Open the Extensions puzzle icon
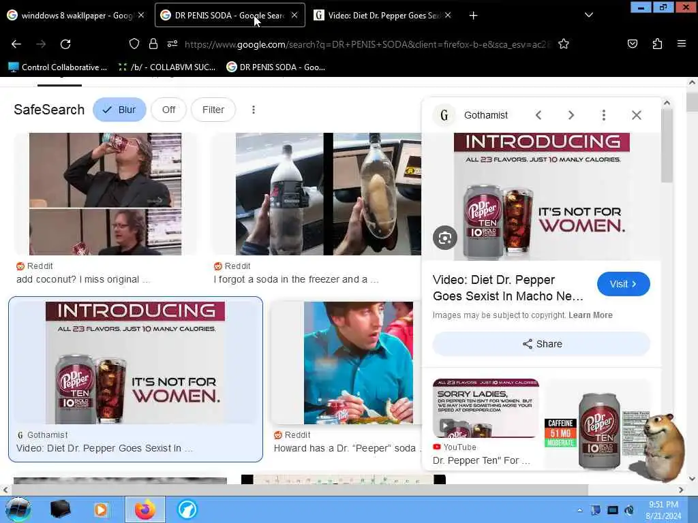698x523 pixels. (657, 44)
